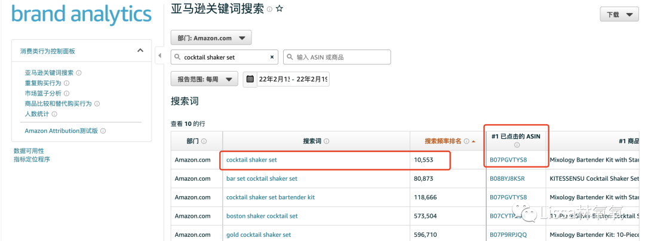Click the favorite star icon beside the page title
This screenshot has height=241, width=645.
tap(279, 9)
